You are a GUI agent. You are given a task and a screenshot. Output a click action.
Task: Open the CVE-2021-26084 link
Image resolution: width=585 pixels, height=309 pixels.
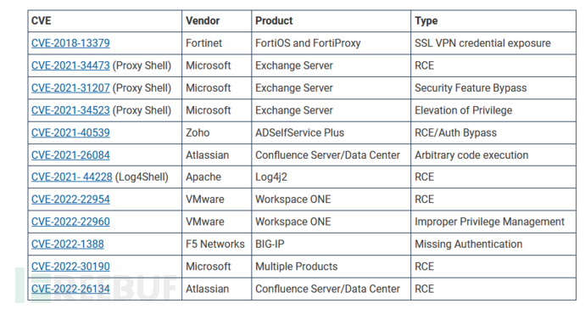click(x=70, y=155)
